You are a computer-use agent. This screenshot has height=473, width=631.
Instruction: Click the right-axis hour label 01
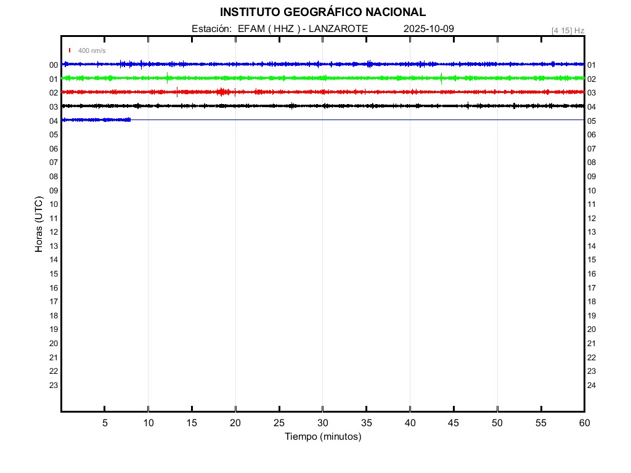[x=592, y=65]
